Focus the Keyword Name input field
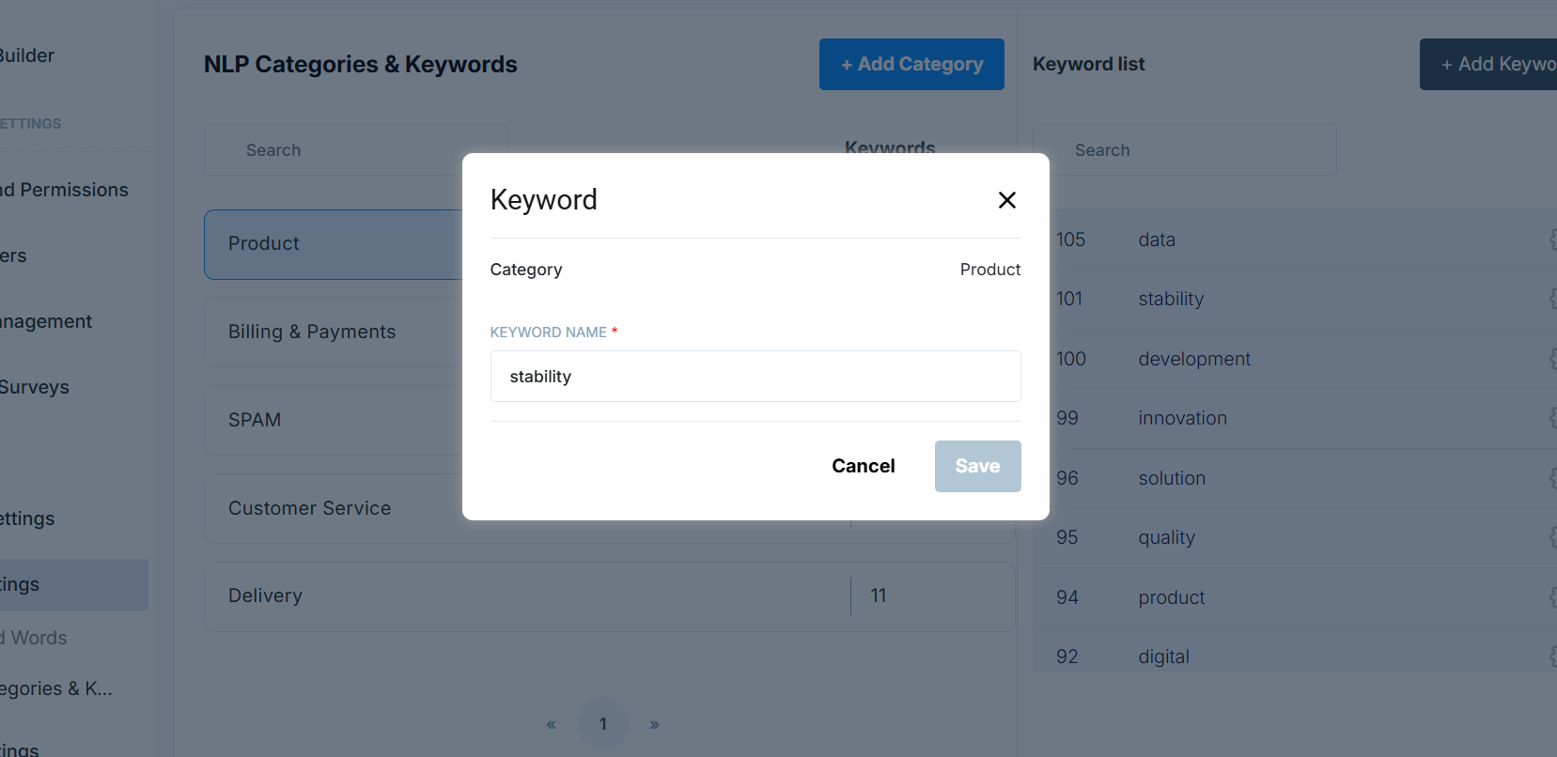1557x757 pixels. [x=755, y=377]
